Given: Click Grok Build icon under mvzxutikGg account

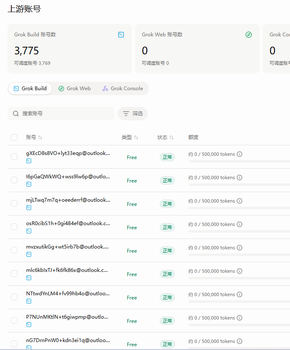Looking at the screenshot, I should 29,254.
